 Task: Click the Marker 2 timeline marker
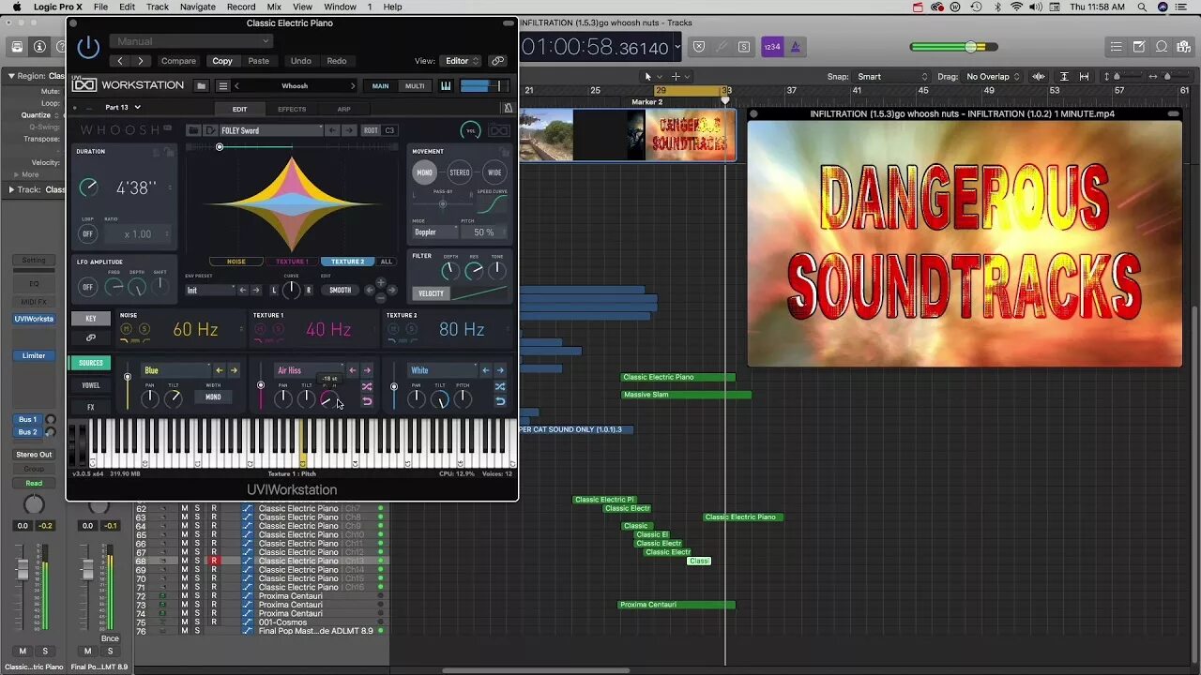point(646,101)
